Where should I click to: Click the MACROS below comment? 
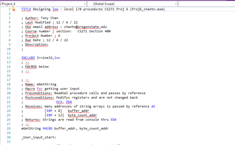pos(35,67)
